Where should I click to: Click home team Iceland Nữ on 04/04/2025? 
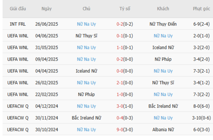[86, 71]
